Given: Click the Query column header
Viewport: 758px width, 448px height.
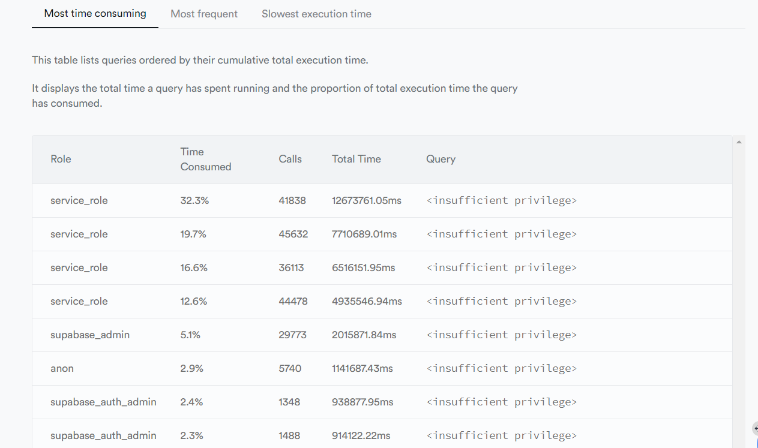Looking at the screenshot, I should [x=441, y=159].
